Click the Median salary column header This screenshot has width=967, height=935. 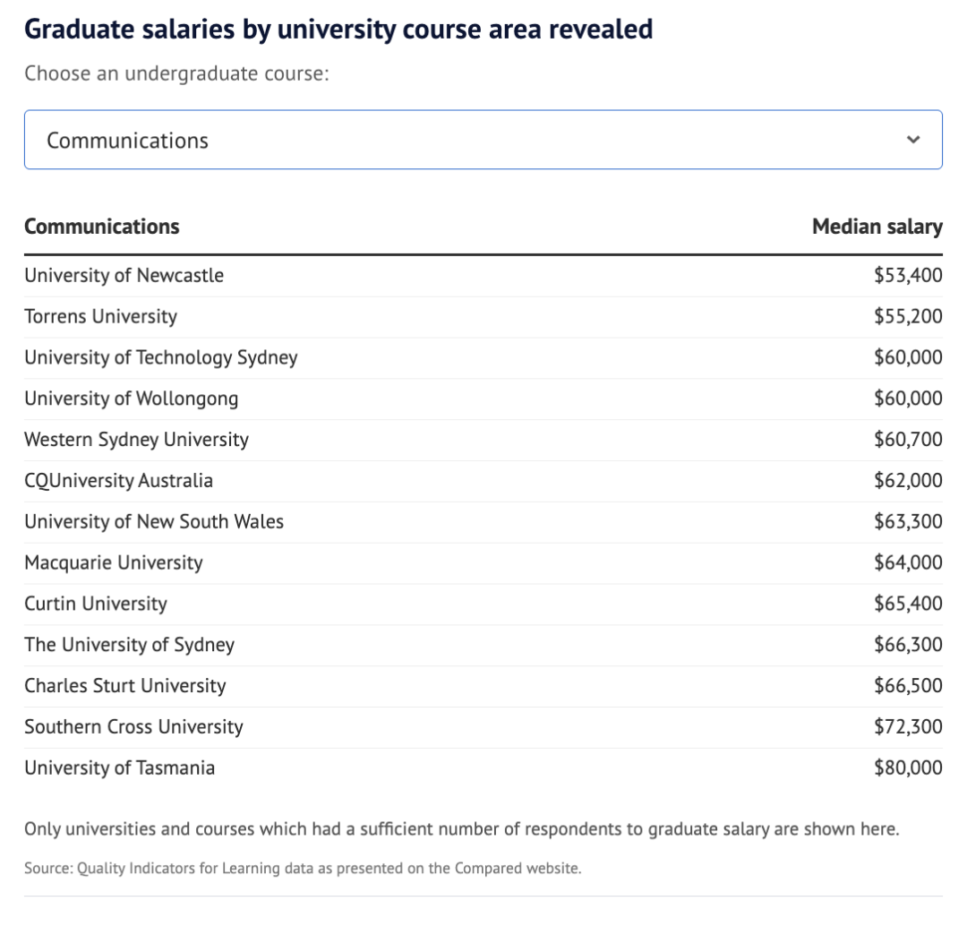click(877, 227)
